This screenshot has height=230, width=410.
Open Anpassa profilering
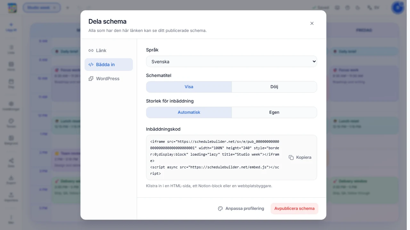[241, 209]
